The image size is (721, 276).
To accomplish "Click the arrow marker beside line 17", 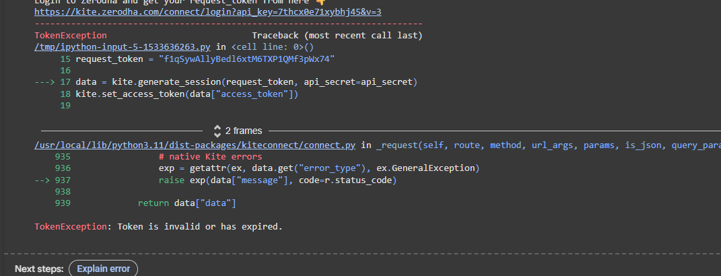I will click(x=44, y=82).
